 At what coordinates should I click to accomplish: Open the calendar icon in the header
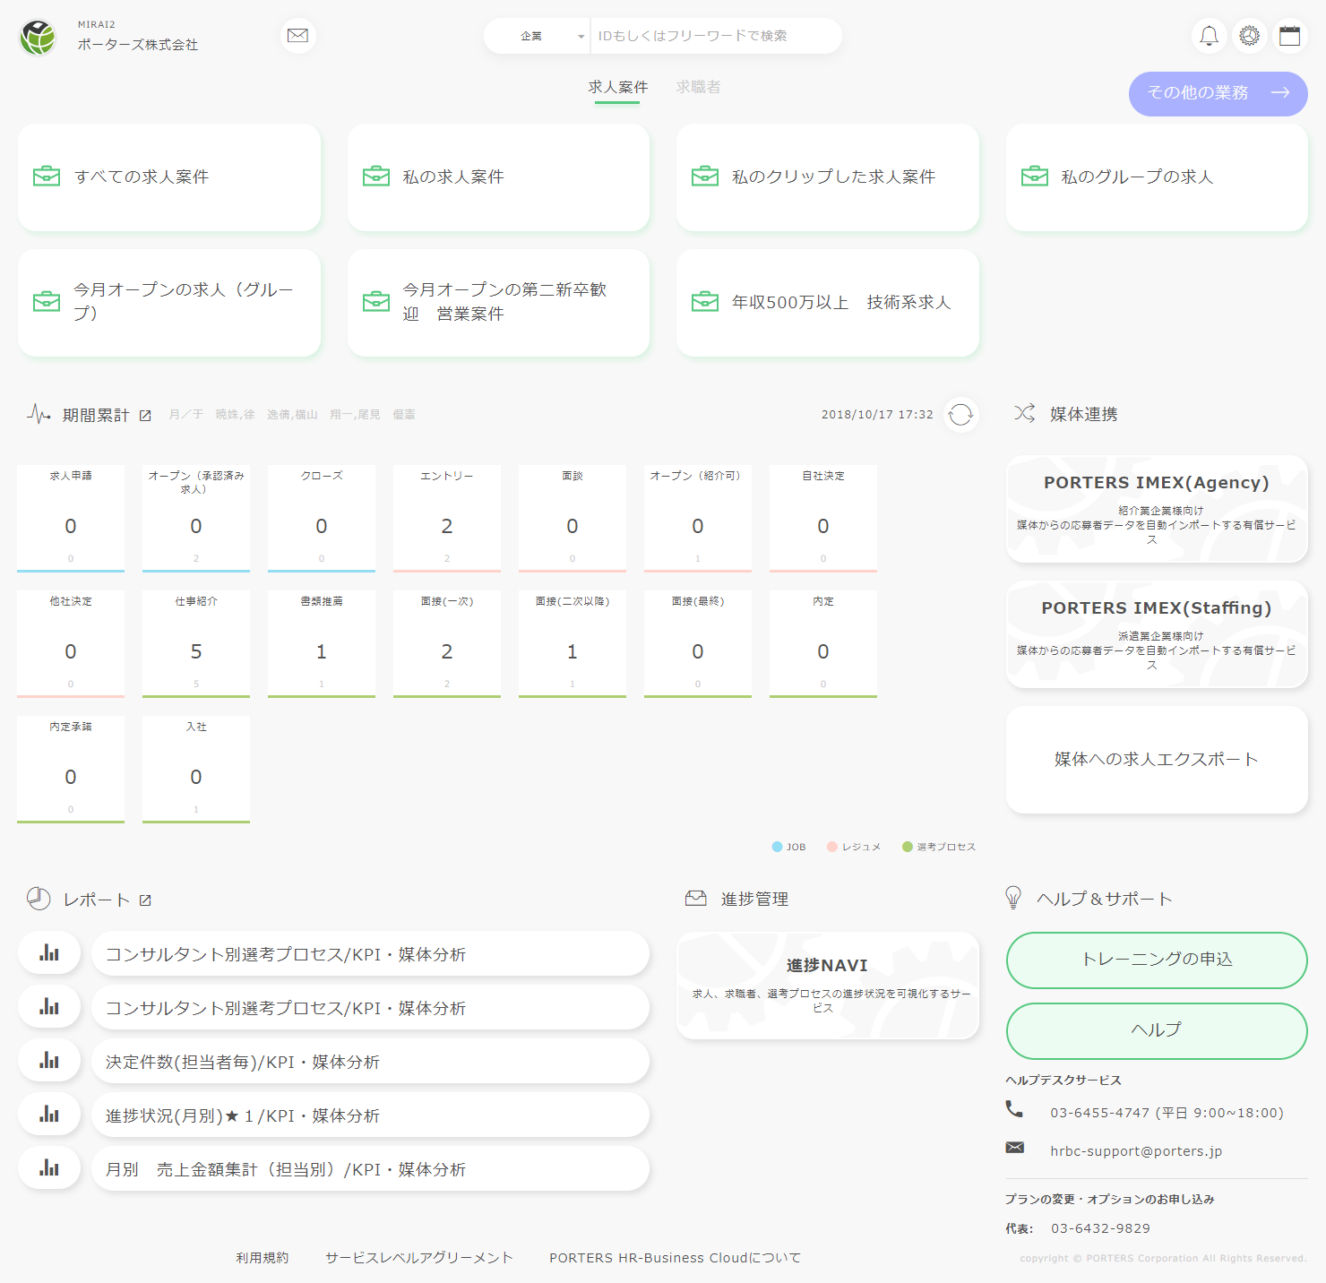pyautogui.click(x=1291, y=36)
